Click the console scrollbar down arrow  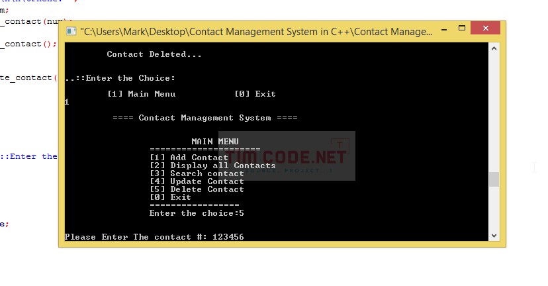click(494, 236)
